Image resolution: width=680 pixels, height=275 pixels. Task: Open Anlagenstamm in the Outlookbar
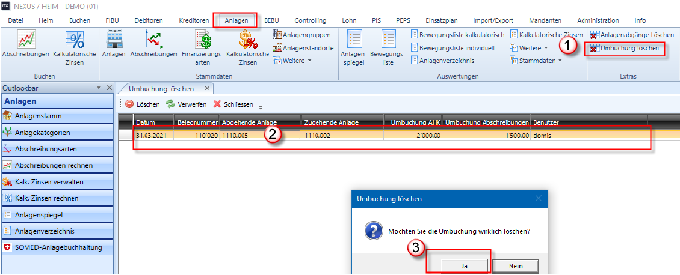click(57, 116)
